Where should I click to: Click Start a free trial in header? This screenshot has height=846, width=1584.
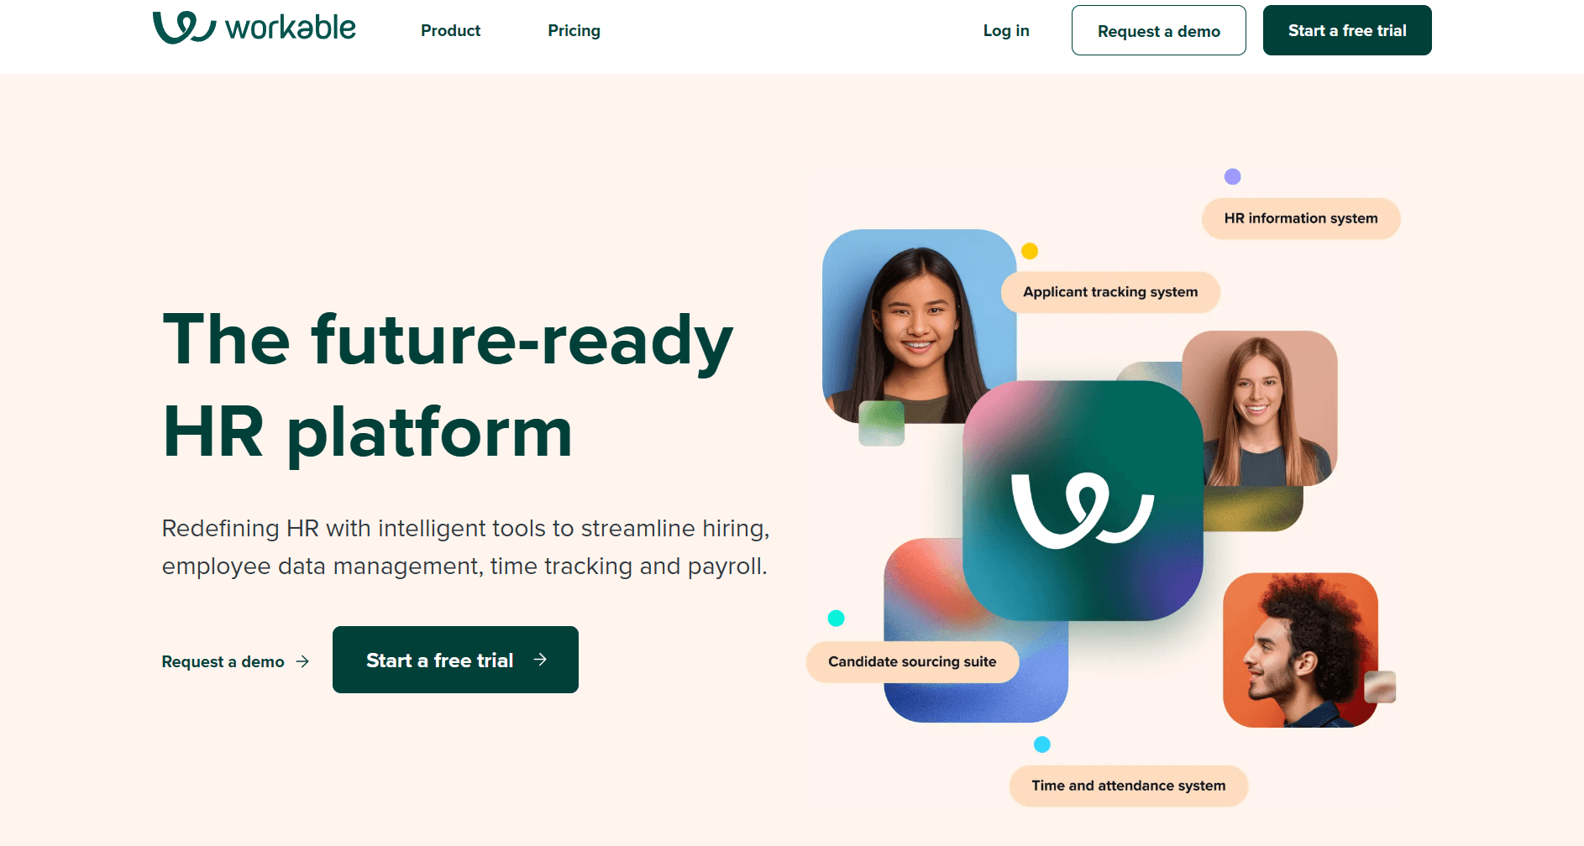(x=1347, y=30)
